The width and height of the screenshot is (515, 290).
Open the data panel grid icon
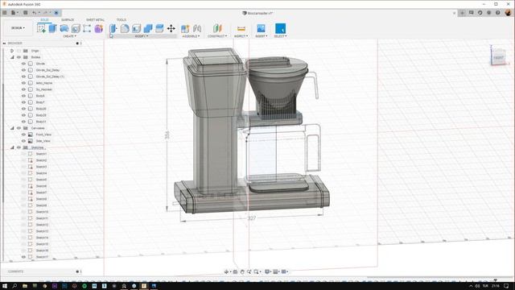pos(5,13)
